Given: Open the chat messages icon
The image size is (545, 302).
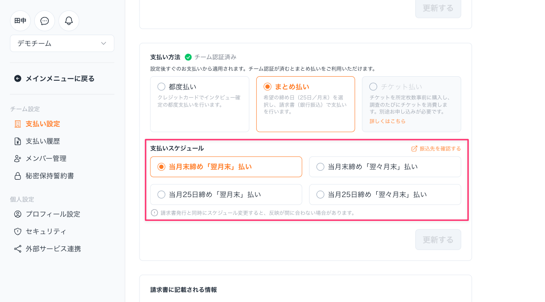Looking at the screenshot, I should click(x=45, y=21).
